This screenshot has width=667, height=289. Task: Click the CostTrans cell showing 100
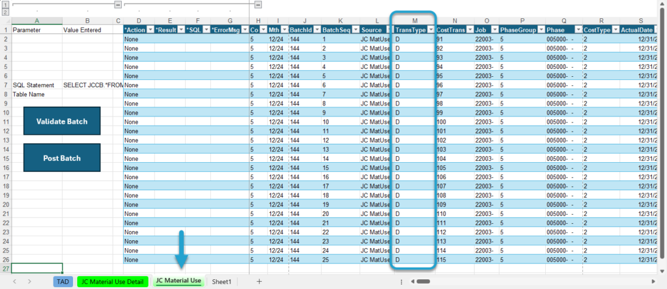[455, 122]
